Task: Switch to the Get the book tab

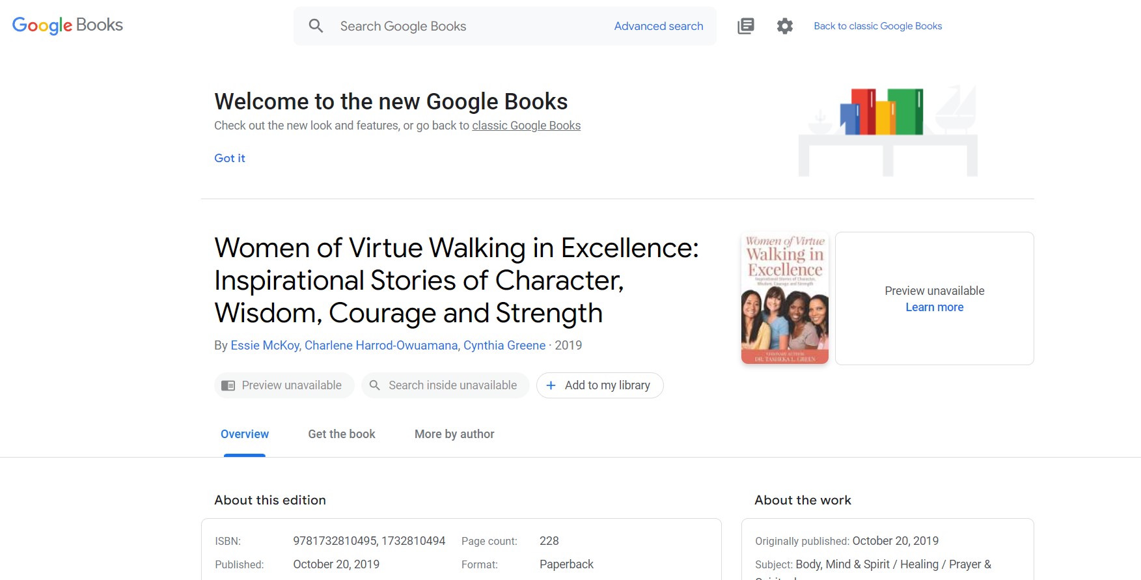Action: click(x=342, y=434)
